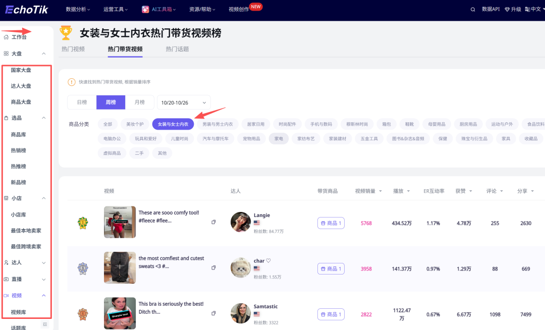Click the language switch 中文 icon
The image size is (545, 330).
[527, 9]
